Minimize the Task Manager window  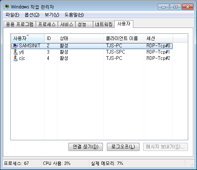pos(163,7)
